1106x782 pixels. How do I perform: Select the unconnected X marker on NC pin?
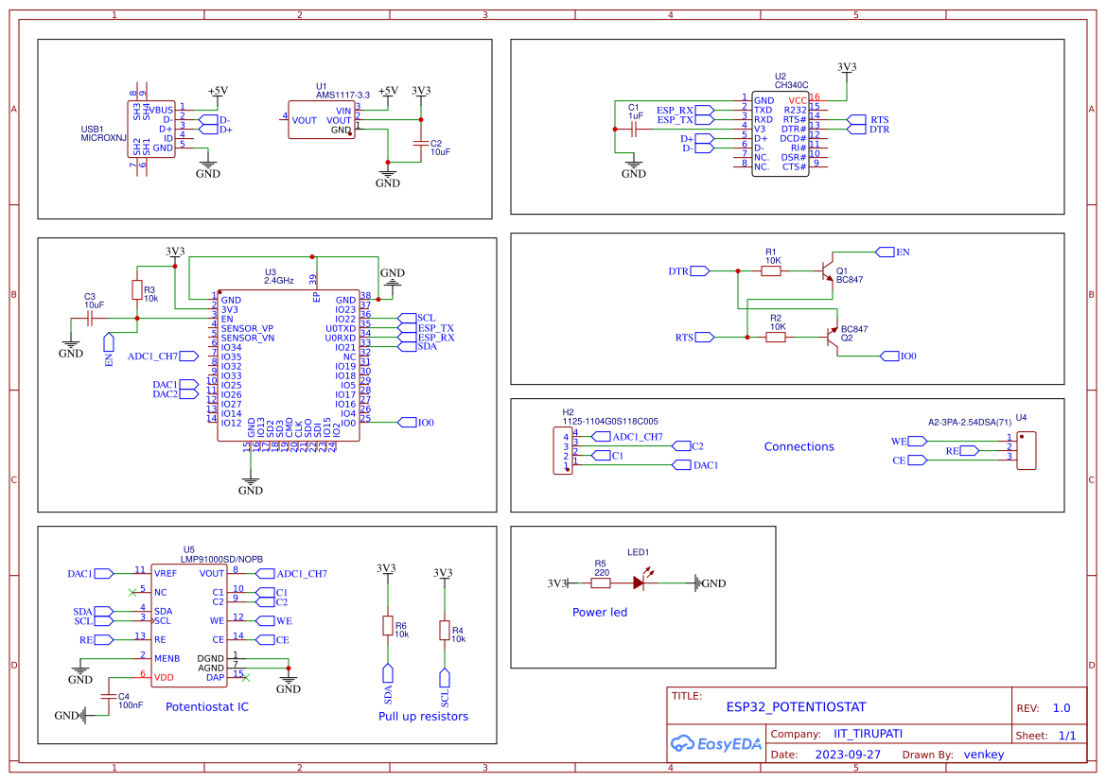(132, 592)
